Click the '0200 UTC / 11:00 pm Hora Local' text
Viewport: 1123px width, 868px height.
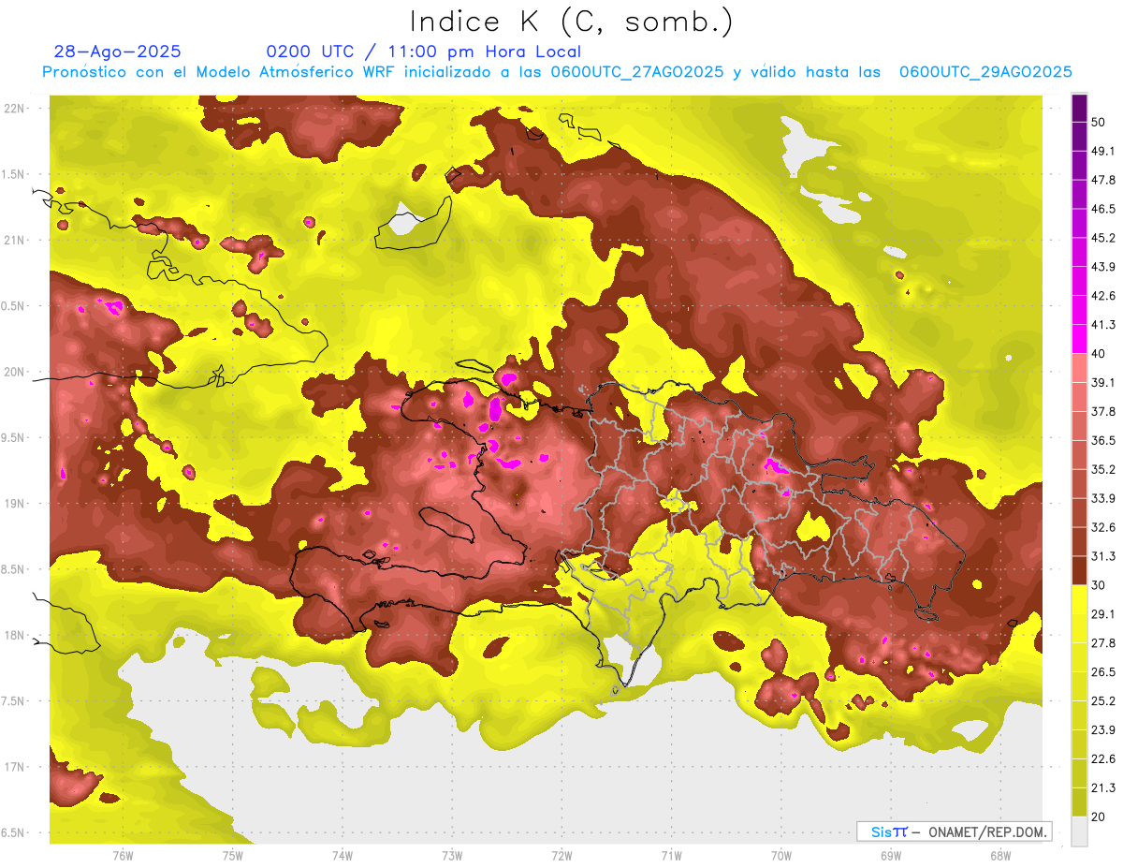[423, 51]
